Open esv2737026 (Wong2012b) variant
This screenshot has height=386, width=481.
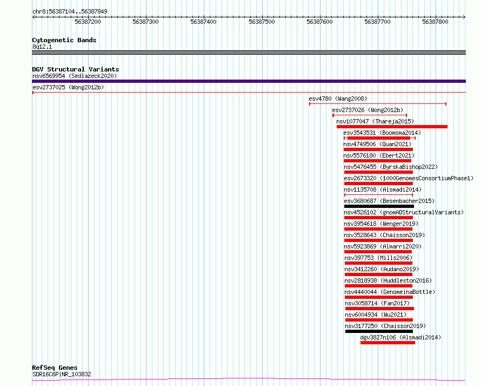tap(368, 110)
